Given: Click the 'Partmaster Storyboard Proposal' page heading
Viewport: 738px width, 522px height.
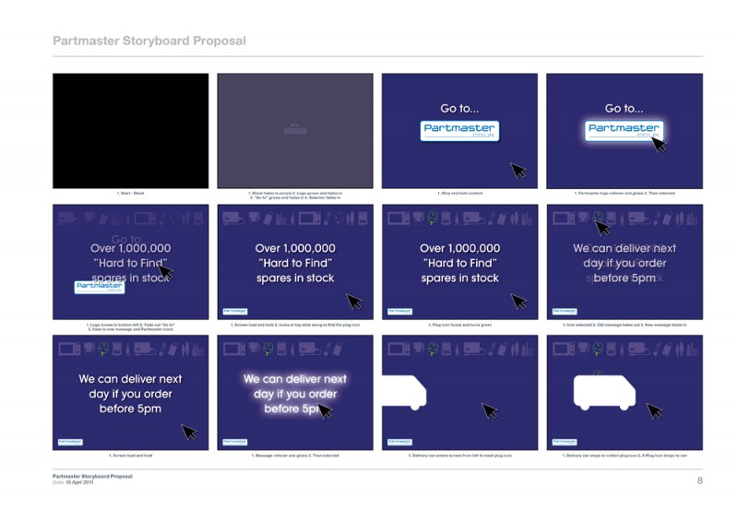Looking at the screenshot, I should pos(149,41).
